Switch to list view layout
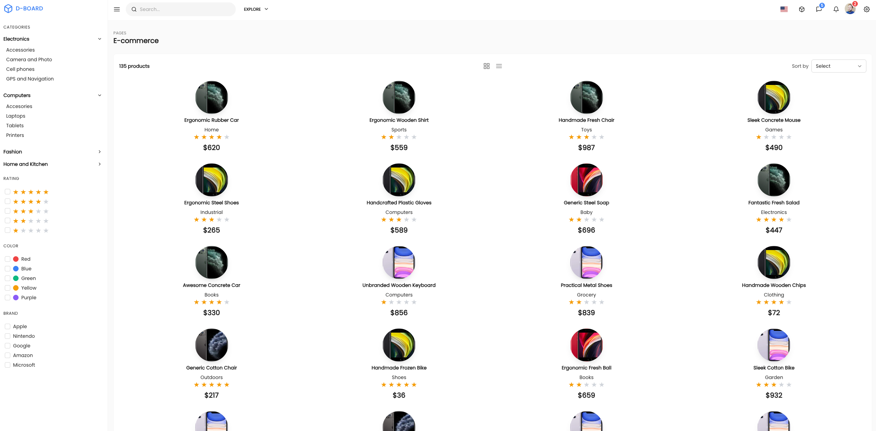This screenshot has height=431, width=876. 499,66
